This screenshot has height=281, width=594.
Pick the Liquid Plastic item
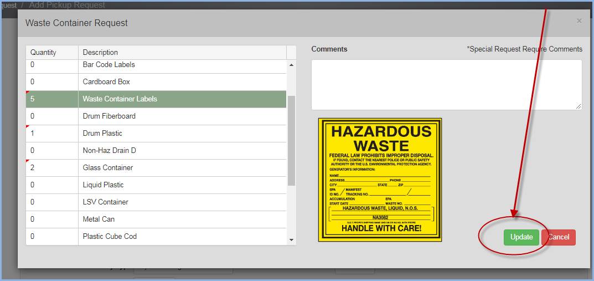tap(103, 185)
